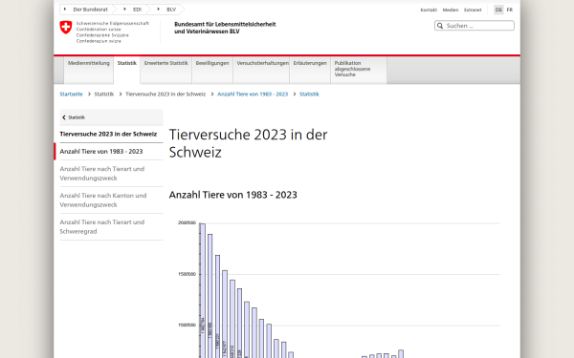The image size is (574, 358).
Task: Focus the Suchen search field
Action: pos(475,26)
